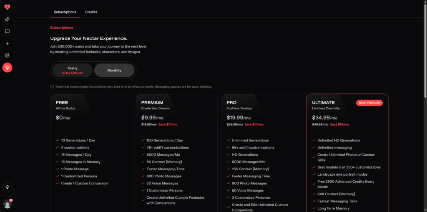
Task: Click '15 Messages in Memory' feature
Action: pyautogui.click(x=80, y=162)
